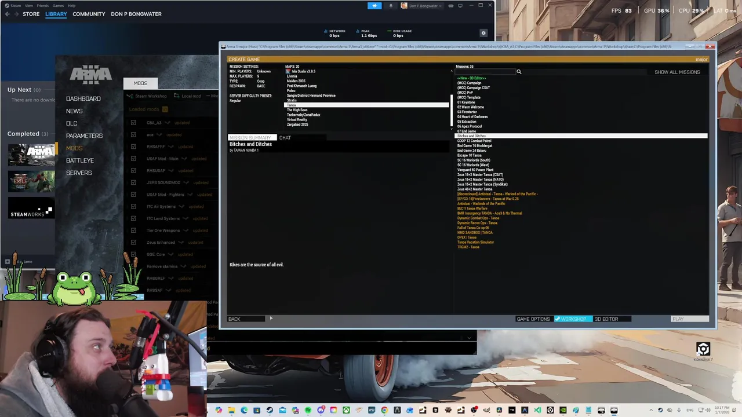Open GAME OPTIONS
The width and height of the screenshot is (742, 417).
533,319
